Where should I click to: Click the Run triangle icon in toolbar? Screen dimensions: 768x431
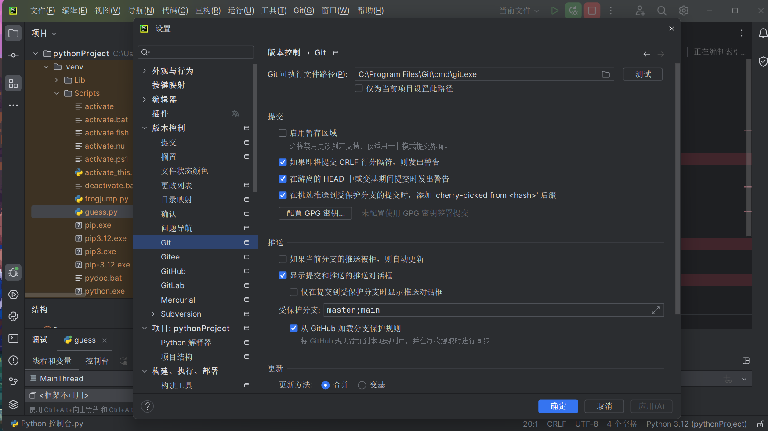click(x=555, y=11)
